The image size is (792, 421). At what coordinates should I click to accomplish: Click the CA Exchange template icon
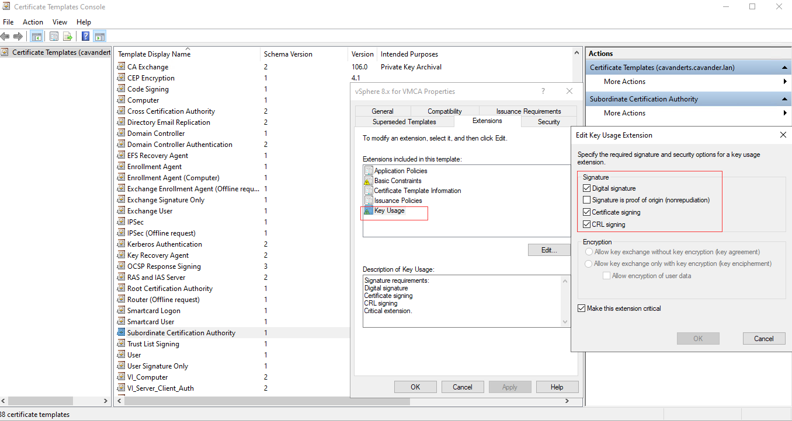pos(121,67)
